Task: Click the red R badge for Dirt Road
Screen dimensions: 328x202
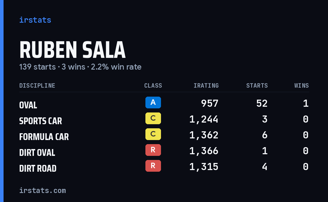Action: coord(153,166)
